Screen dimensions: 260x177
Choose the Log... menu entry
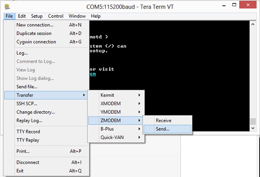pos(46,53)
